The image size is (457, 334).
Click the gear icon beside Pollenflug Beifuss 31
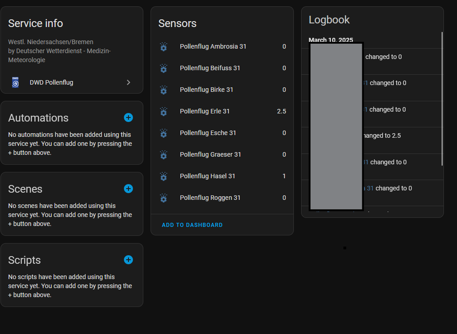163,68
